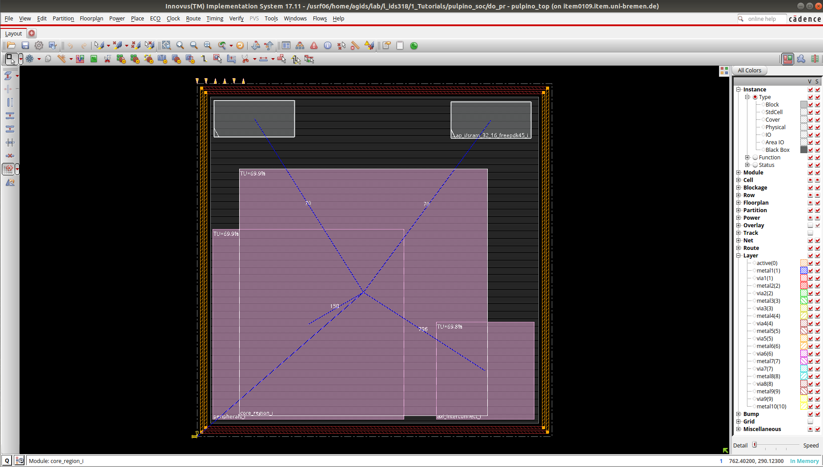The image size is (823, 467).
Task: Click the Detail/Speed slider handle
Action: tap(755, 445)
